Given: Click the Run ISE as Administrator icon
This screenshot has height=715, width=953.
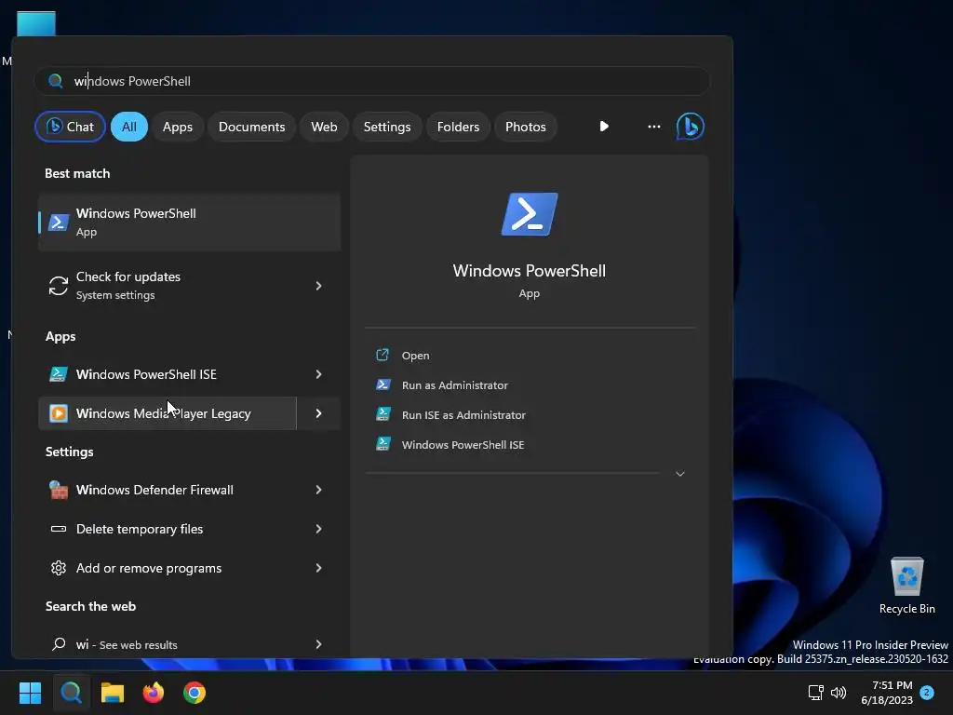Looking at the screenshot, I should pyautogui.click(x=383, y=414).
